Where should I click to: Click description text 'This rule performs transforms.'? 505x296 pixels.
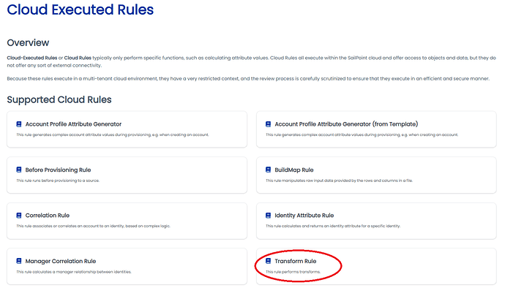293,273
